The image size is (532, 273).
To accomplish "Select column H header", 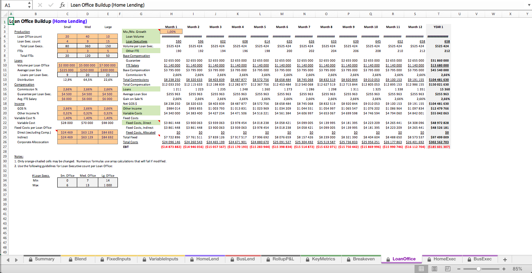I will (x=171, y=14).
